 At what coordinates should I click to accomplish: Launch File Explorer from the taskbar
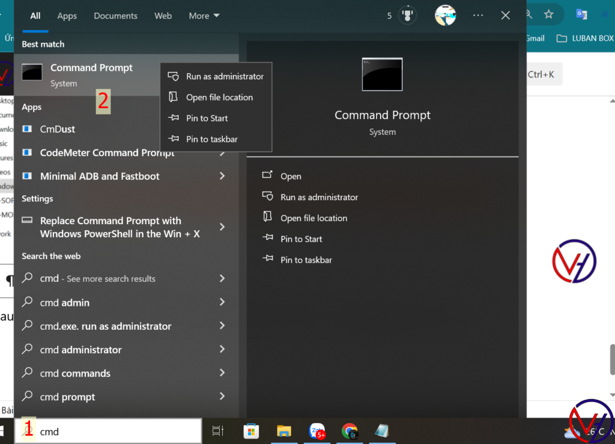click(284, 431)
